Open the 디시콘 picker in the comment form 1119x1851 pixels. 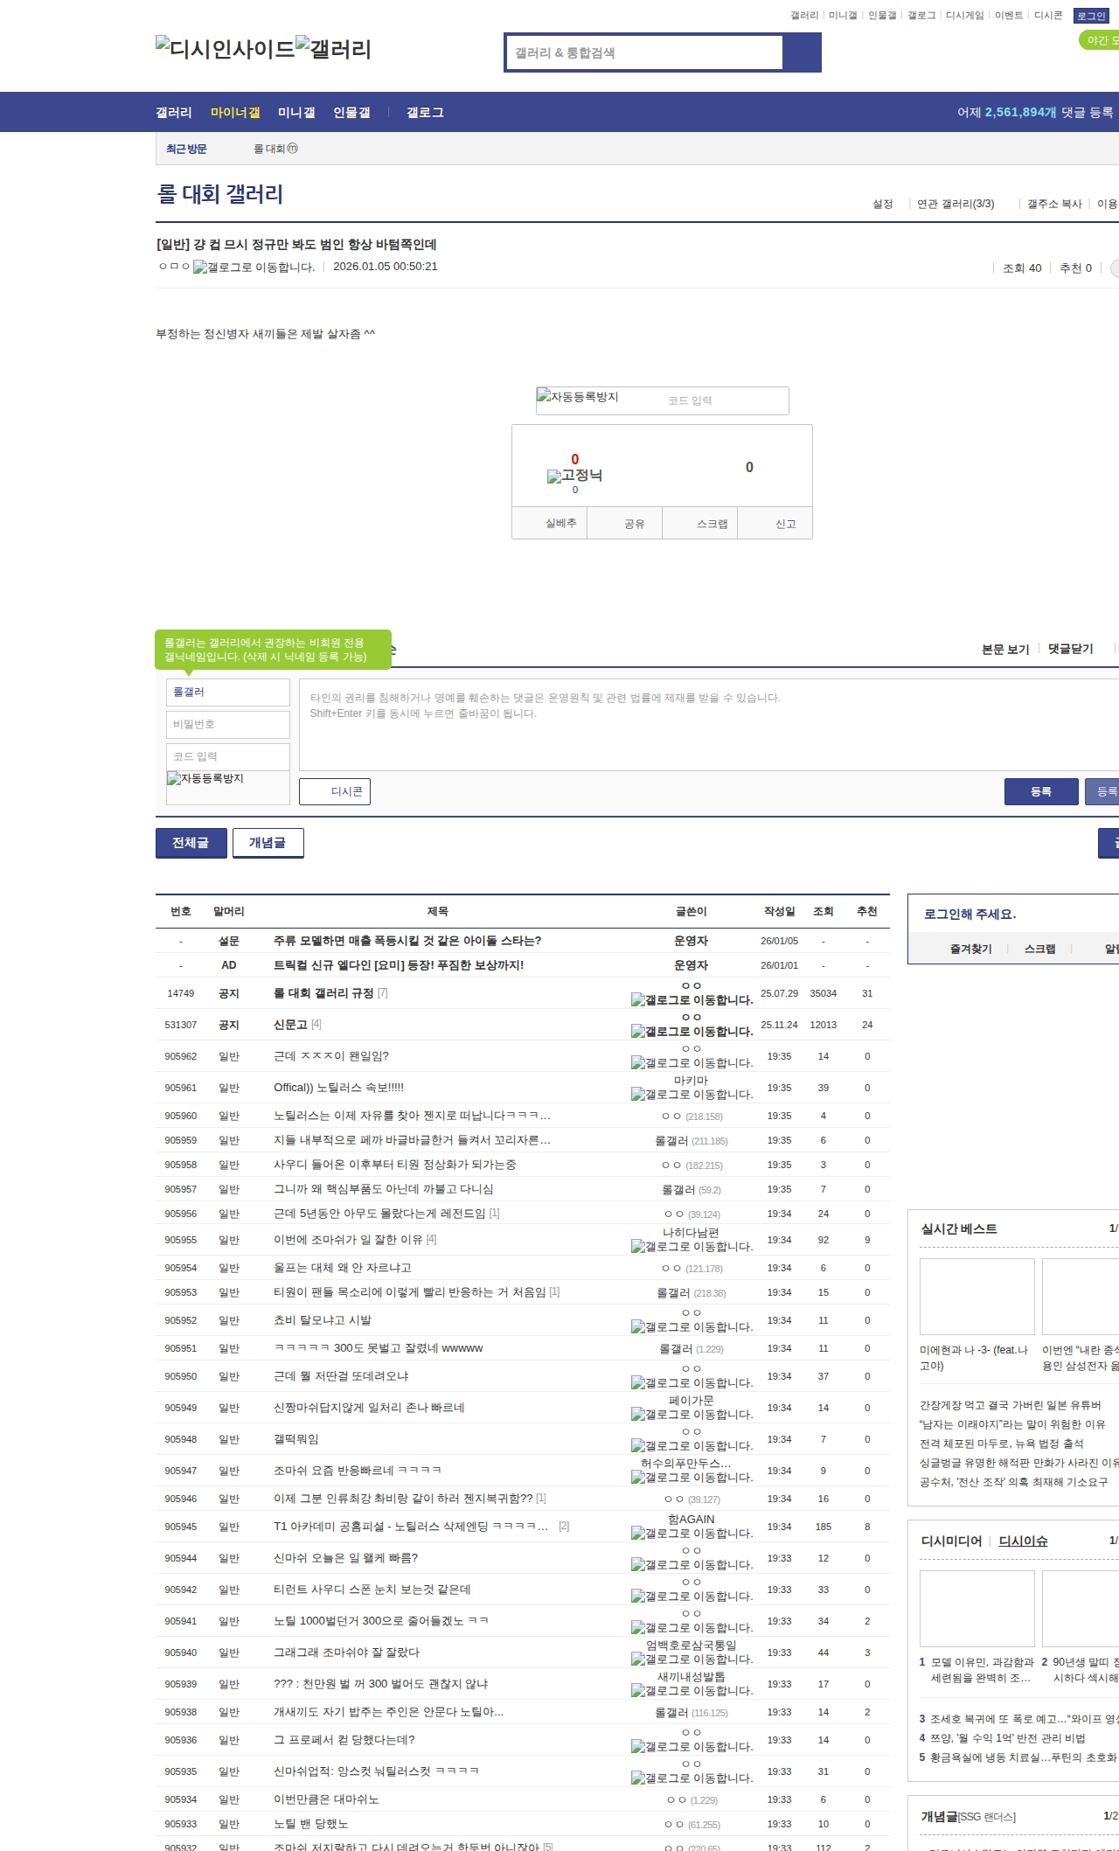pyautogui.click(x=336, y=791)
